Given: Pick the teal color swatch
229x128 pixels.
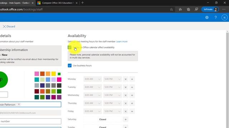Looking at the screenshot, I should 37,80.
